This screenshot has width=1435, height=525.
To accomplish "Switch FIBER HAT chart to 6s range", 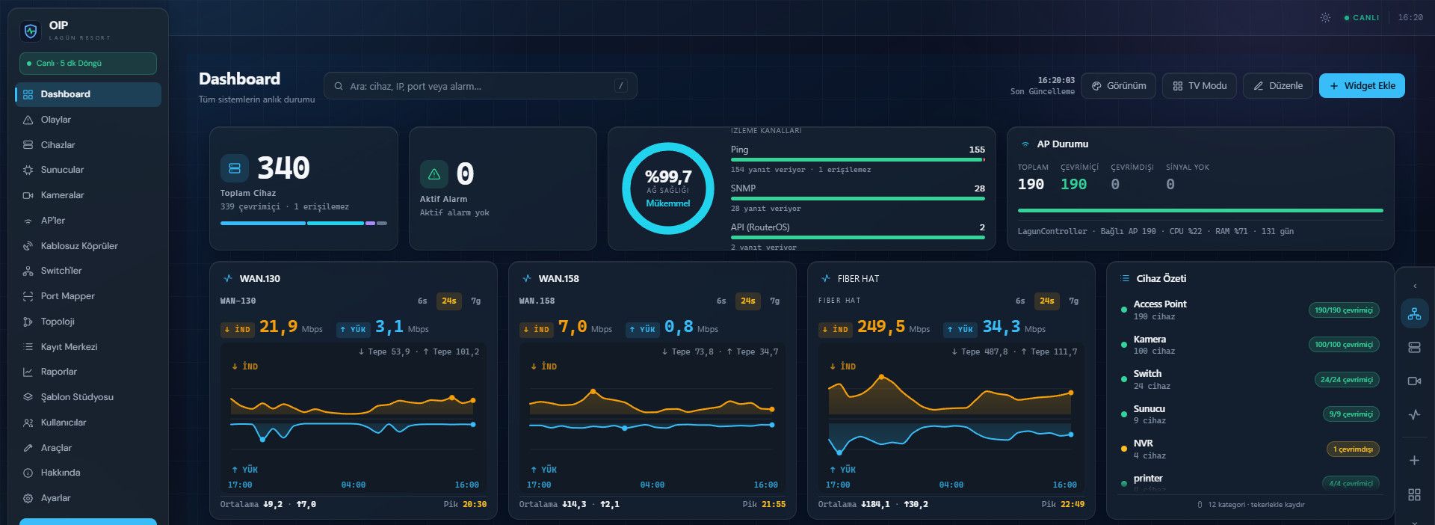I will point(1020,301).
